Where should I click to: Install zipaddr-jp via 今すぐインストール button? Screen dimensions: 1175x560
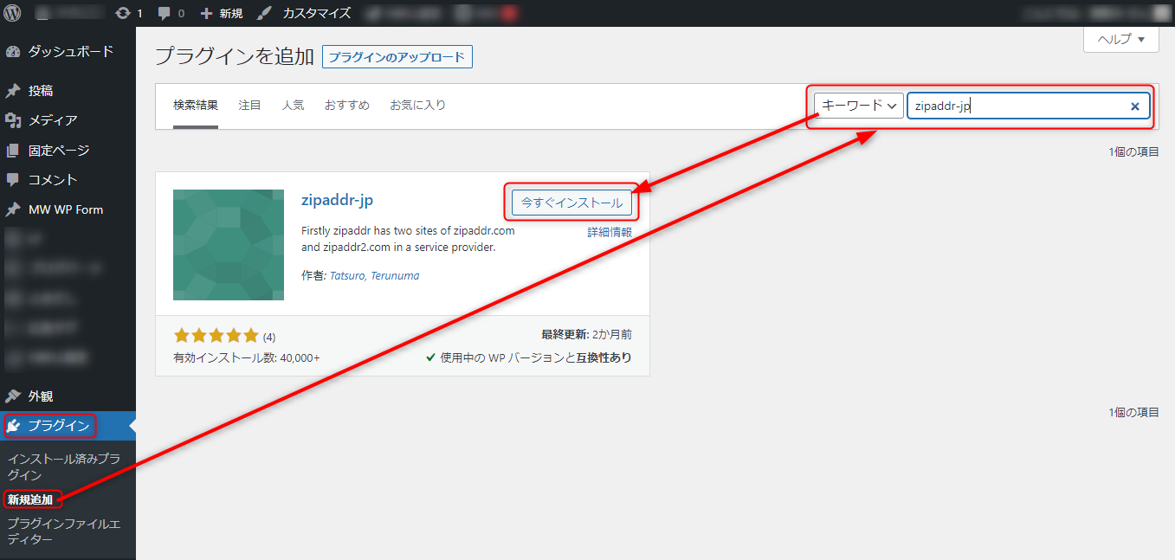[x=570, y=203]
